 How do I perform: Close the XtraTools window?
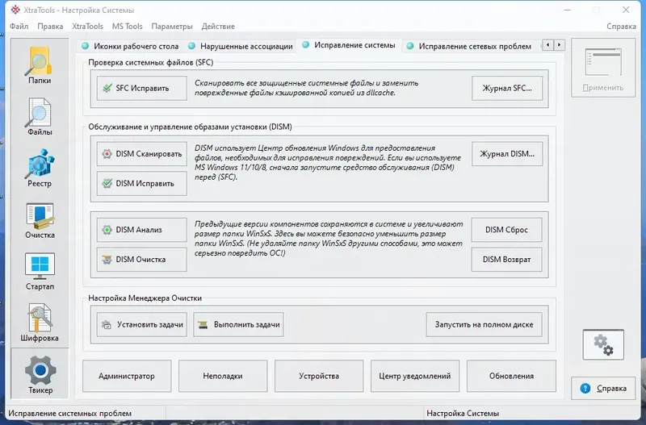pyautogui.click(x=626, y=10)
